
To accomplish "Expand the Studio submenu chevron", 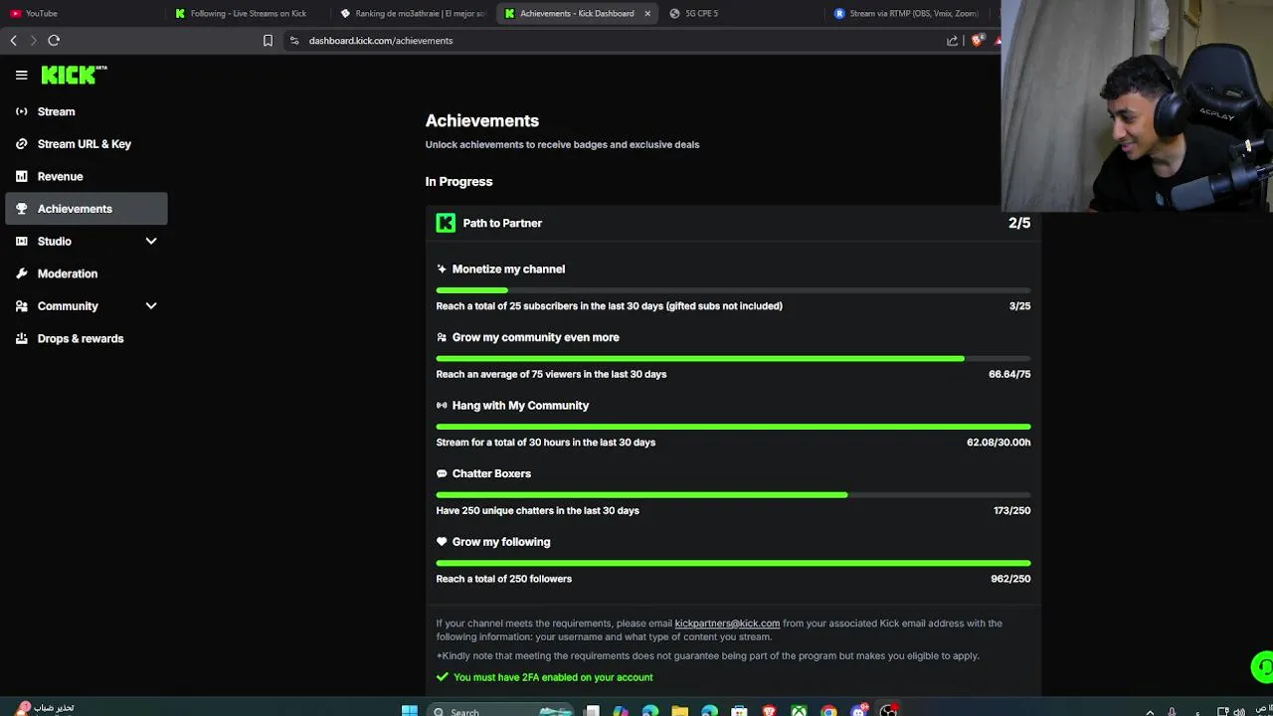I will coord(151,241).
